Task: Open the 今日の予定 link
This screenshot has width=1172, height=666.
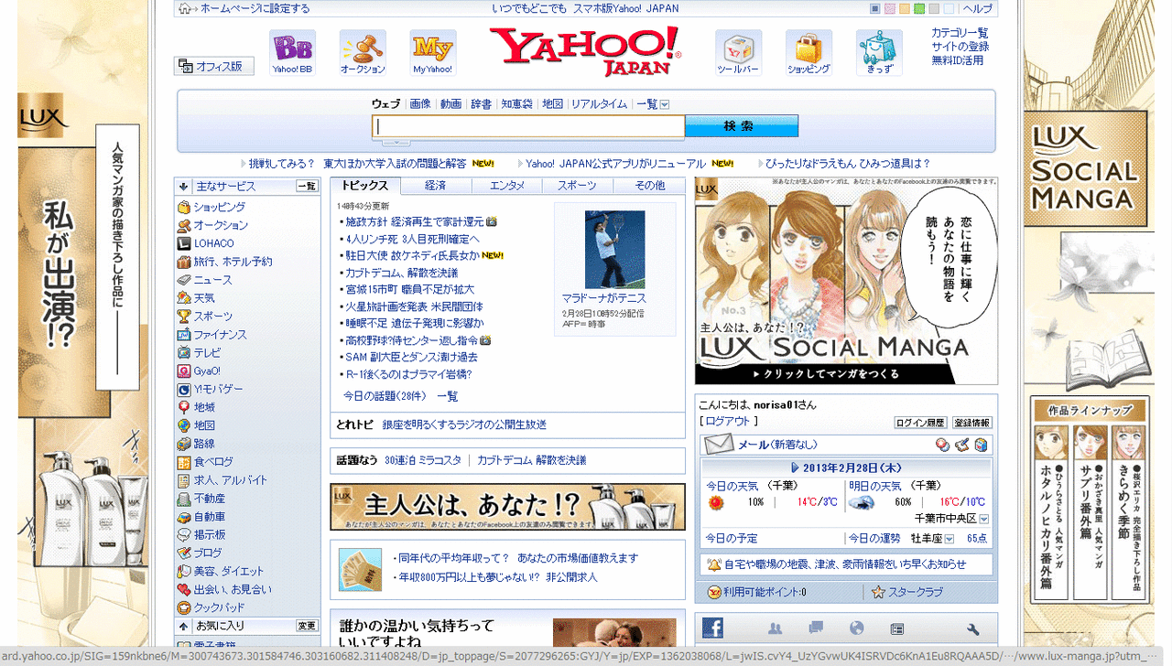Action: tap(731, 538)
